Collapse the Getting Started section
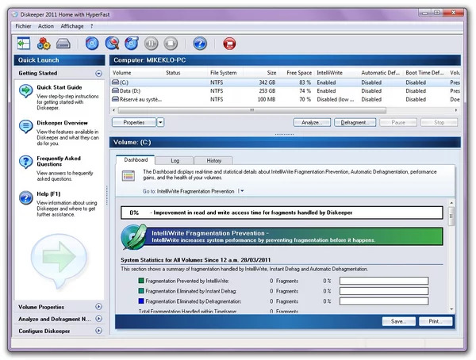 point(98,73)
